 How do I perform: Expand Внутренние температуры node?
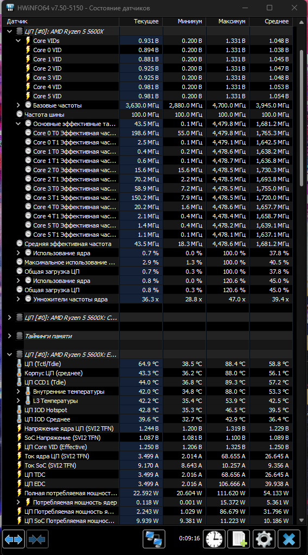tap(18, 391)
